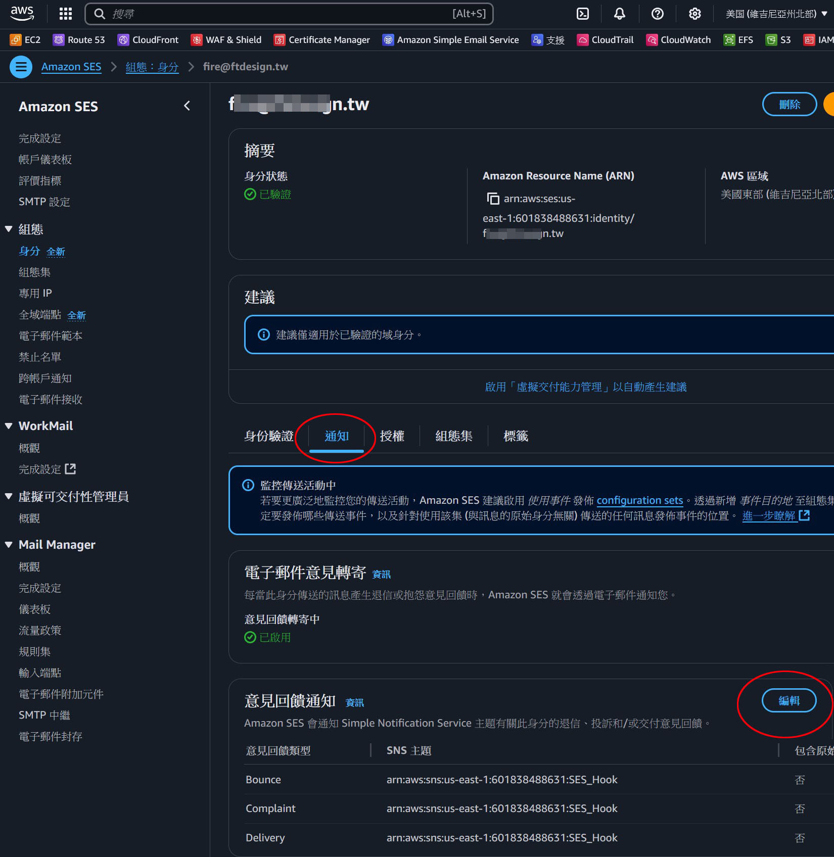Open the CloudFront favorite shortcut

click(148, 40)
